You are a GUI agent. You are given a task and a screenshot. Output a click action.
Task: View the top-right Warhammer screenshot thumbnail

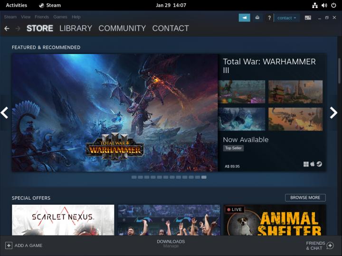pyautogui.click(x=295, y=91)
